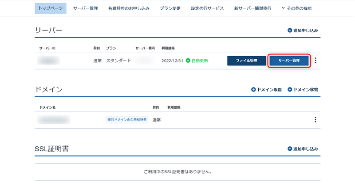Open the トップページ tab
Screen dimensions: 355x187
(50, 8)
